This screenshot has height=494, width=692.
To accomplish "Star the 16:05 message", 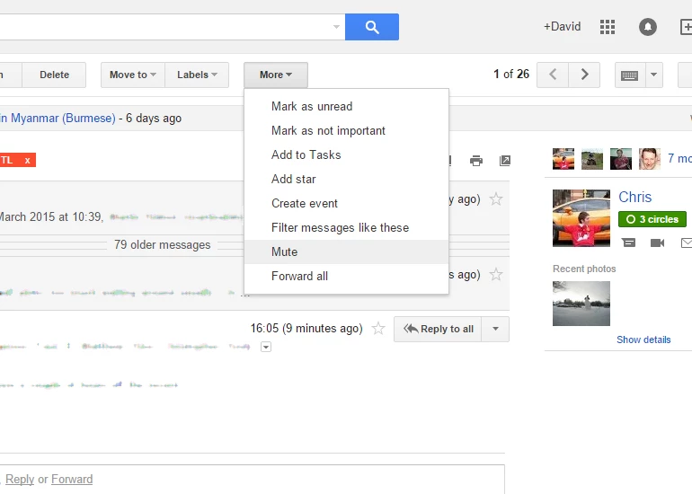I will [378, 328].
